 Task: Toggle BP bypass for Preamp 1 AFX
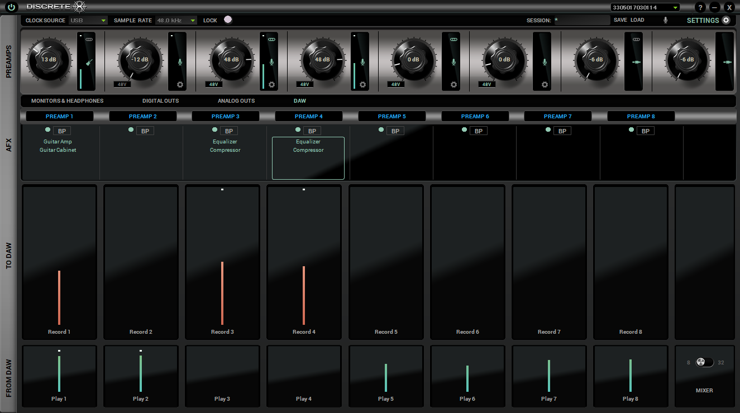(x=62, y=131)
